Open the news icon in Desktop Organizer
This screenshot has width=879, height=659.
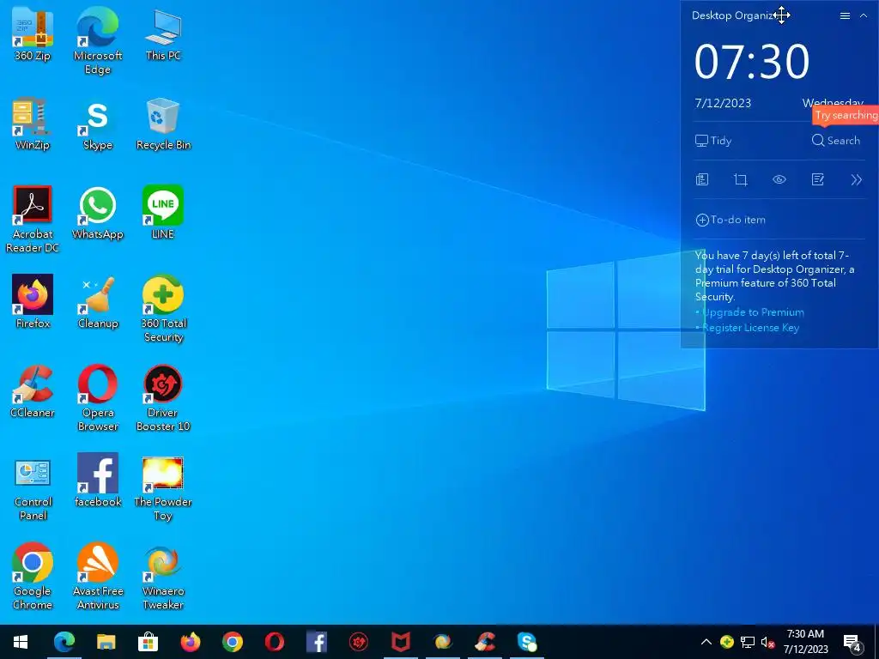tap(702, 179)
